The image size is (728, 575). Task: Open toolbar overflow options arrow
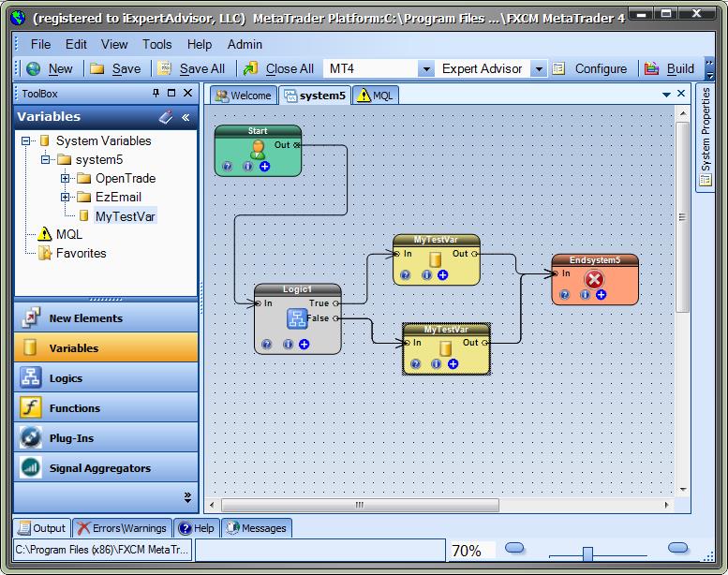click(x=709, y=69)
